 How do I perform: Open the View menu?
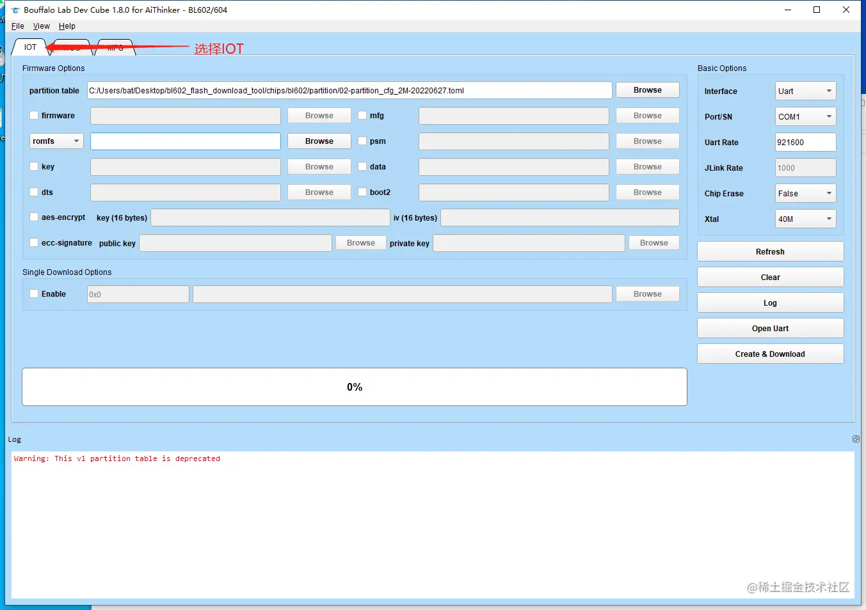click(42, 26)
